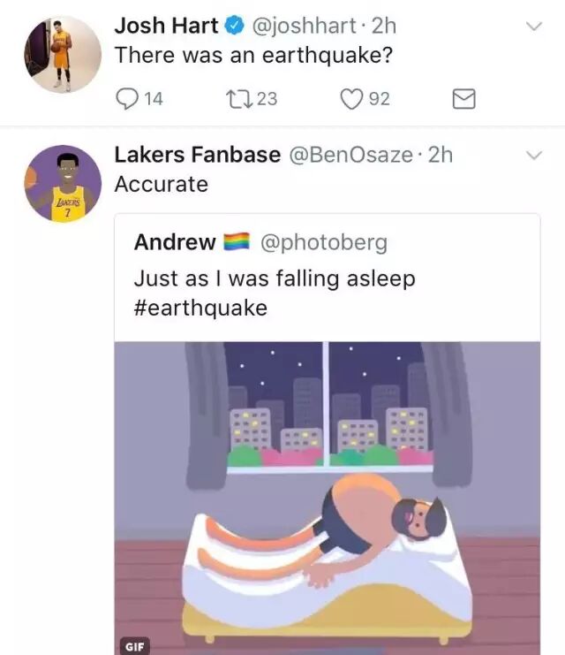Open the @joshhart handle
This screenshot has width=565, height=655.
304,26
